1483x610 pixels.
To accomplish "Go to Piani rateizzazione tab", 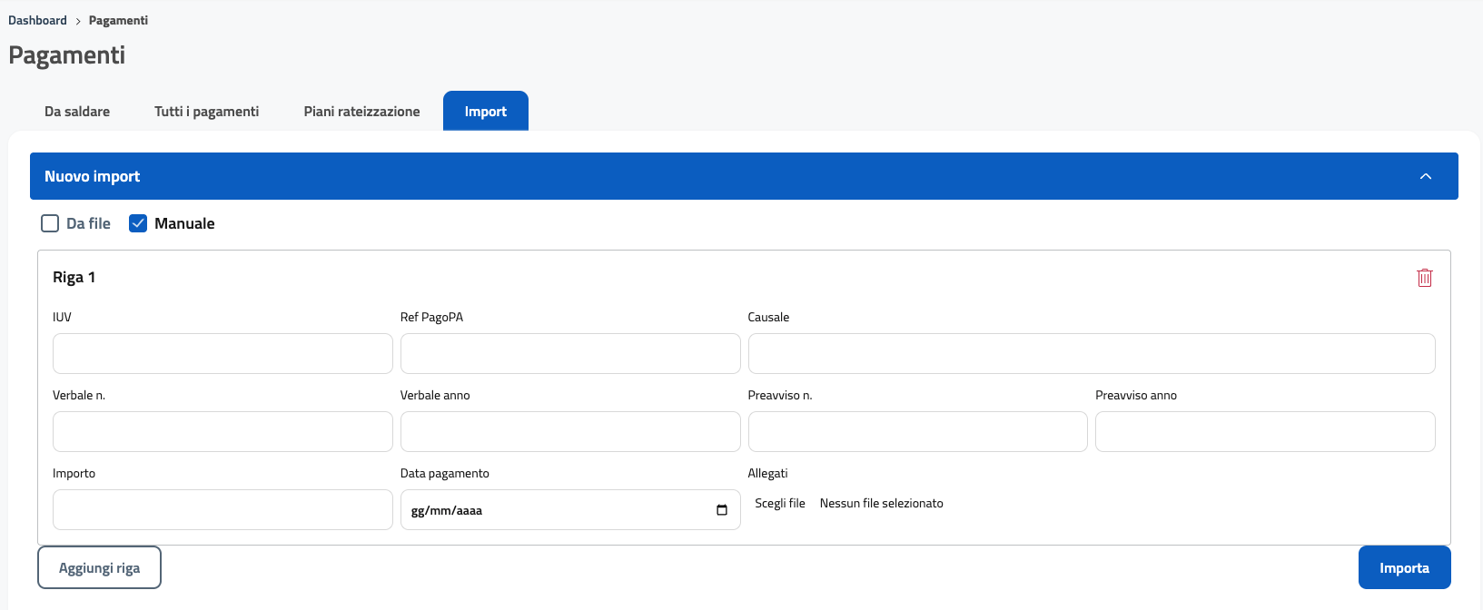I will [361, 112].
